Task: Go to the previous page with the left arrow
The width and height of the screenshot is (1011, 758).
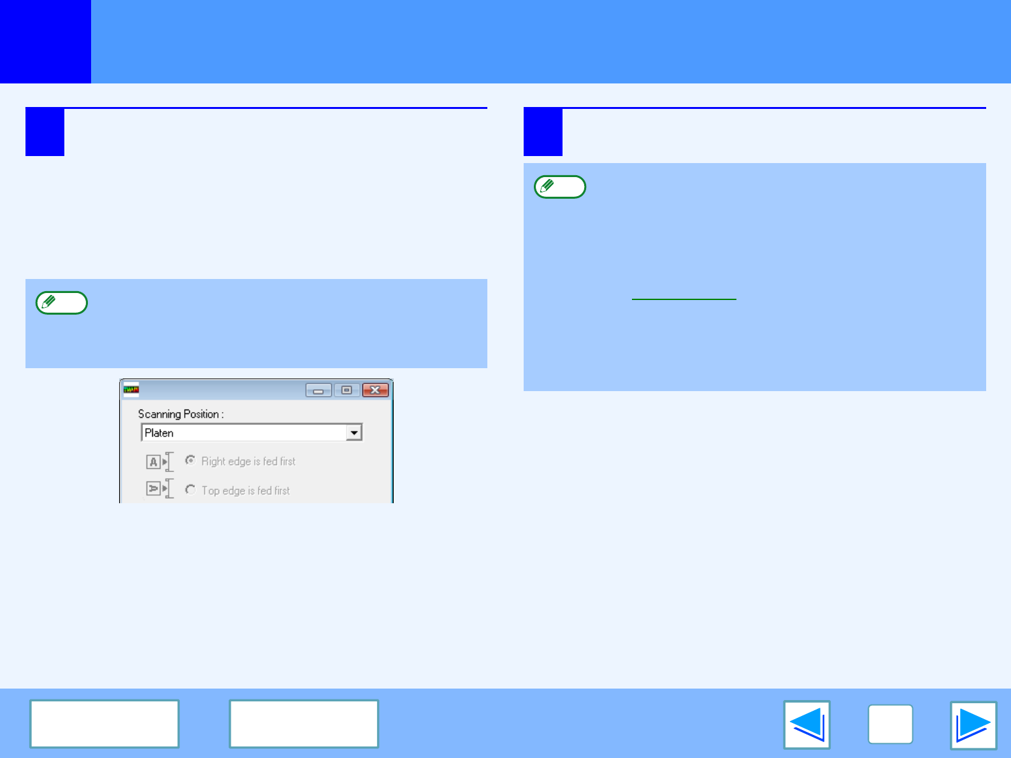Action: (x=807, y=725)
